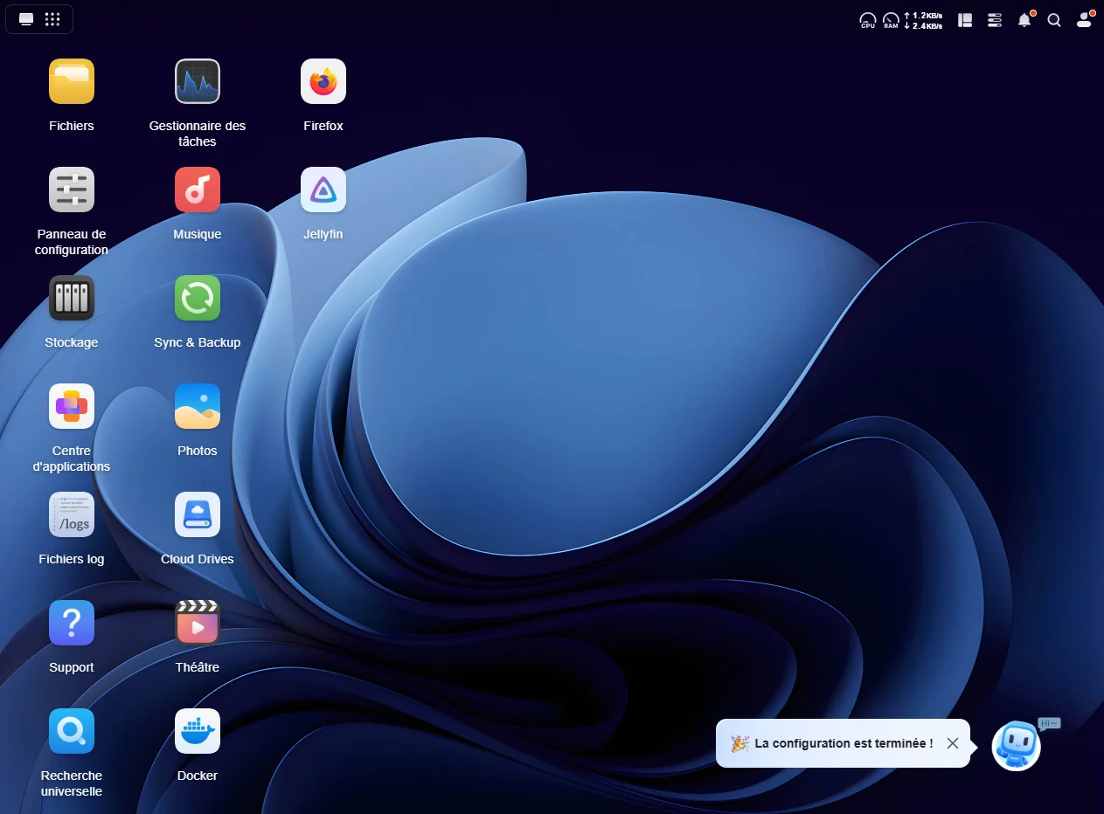The width and height of the screenshot is (1104, 814).
Task: Open the Fichiers file manager
Action: pos(72,82)
